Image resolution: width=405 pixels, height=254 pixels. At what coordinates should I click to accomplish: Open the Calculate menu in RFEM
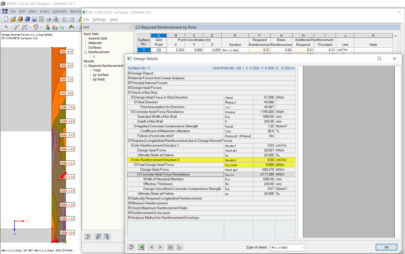pos(60,11)
